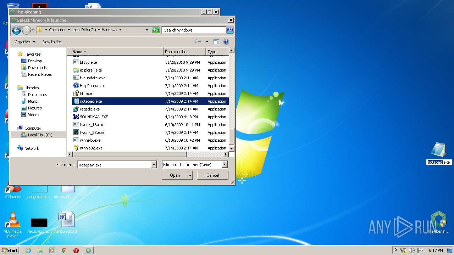454x255 pixels.
Task: Expand the Local Disk (C:) breadcrumb arrow
Action: pos(99,30)
